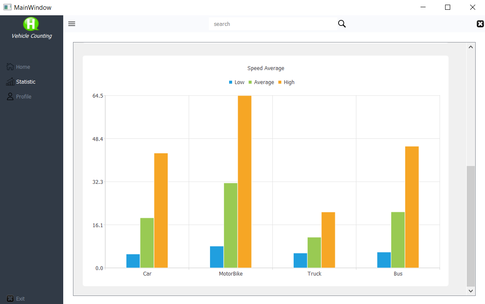The height and width of the screenshot is (304, 485).
Task: Click the black X icon beside search bar
Action: pos(480,24)
